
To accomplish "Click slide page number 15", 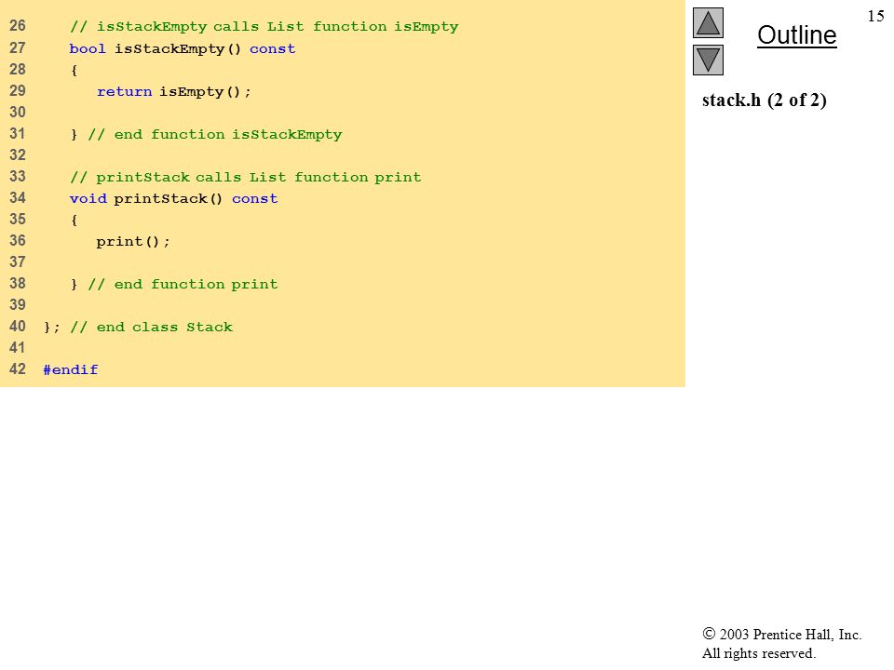I will 875,16.
